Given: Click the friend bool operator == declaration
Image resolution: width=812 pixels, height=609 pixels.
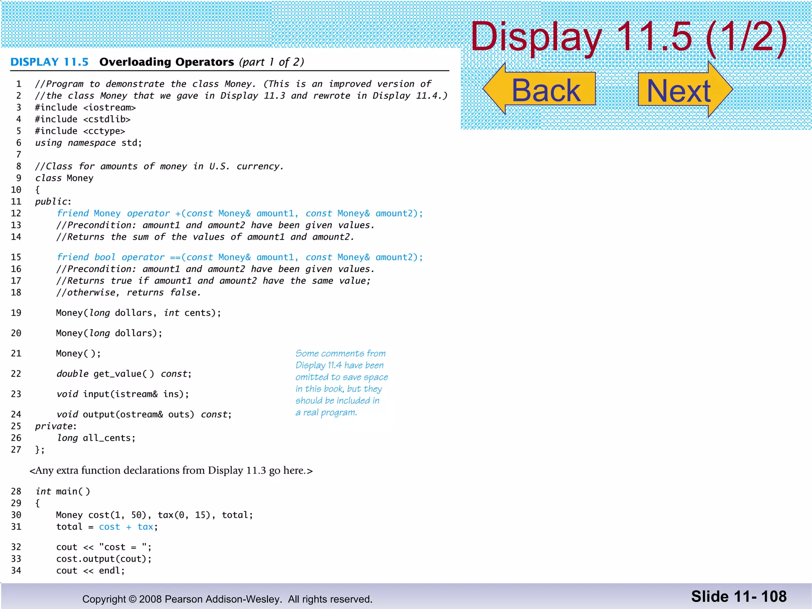Looking at the screenshot, I should tap(240, 257).
